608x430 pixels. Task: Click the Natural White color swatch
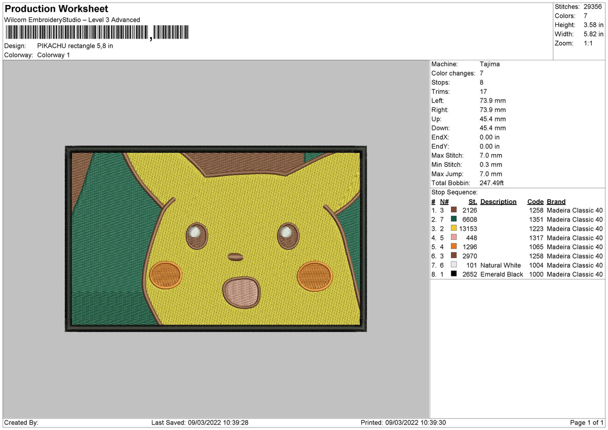pyautogui.click(x=453, y=265)
